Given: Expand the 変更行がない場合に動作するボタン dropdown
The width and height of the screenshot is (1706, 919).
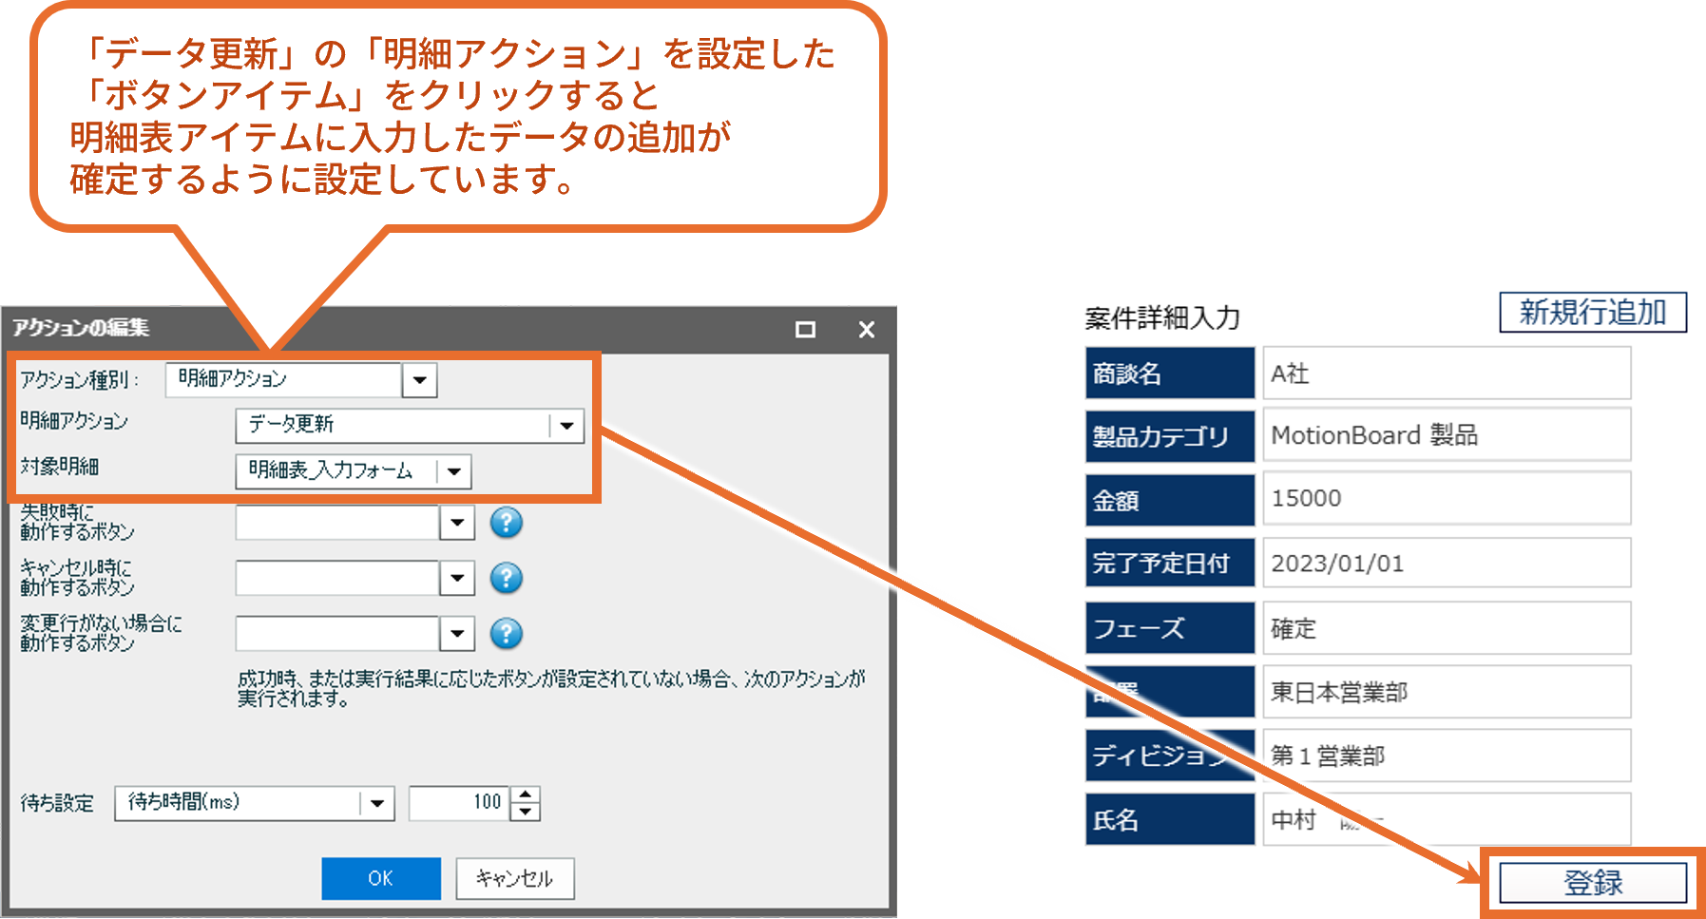Looking at the screenshot, I should (457, 633).
